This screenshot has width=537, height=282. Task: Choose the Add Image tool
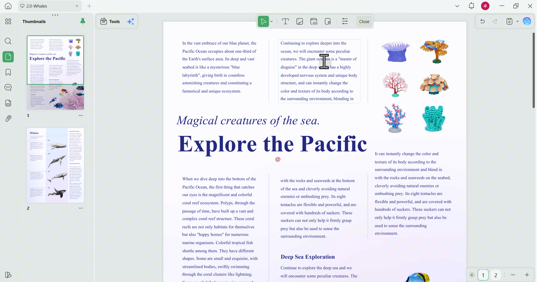click(300, 21)
